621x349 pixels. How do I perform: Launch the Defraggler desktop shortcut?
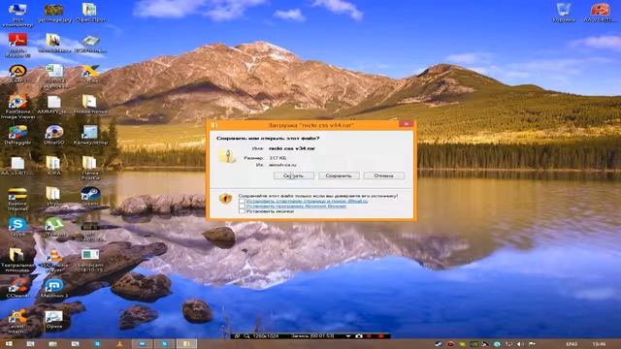pos(17,136)
